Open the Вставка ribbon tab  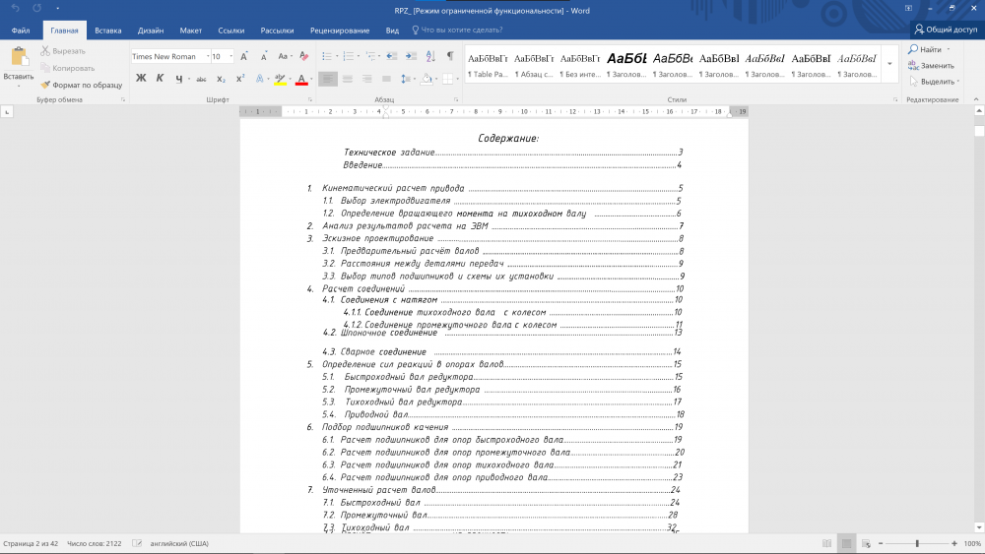pos(108,31)
